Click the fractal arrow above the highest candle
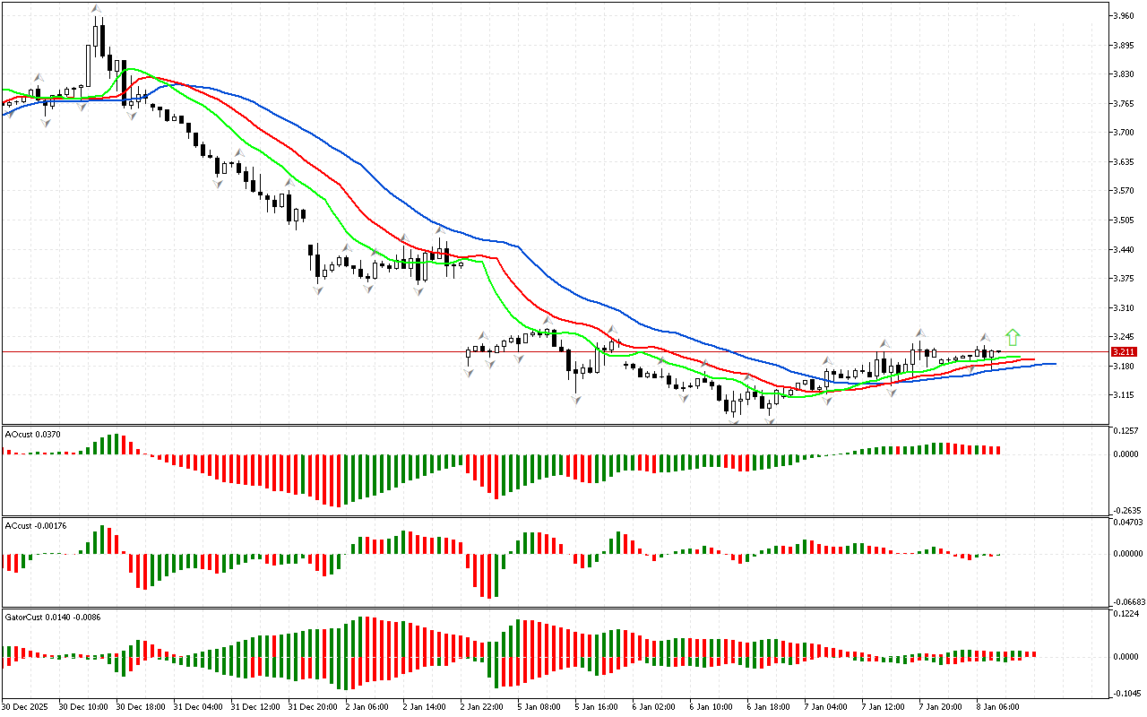The width and height of the screenshot is (1147, 717). (95, 10)
